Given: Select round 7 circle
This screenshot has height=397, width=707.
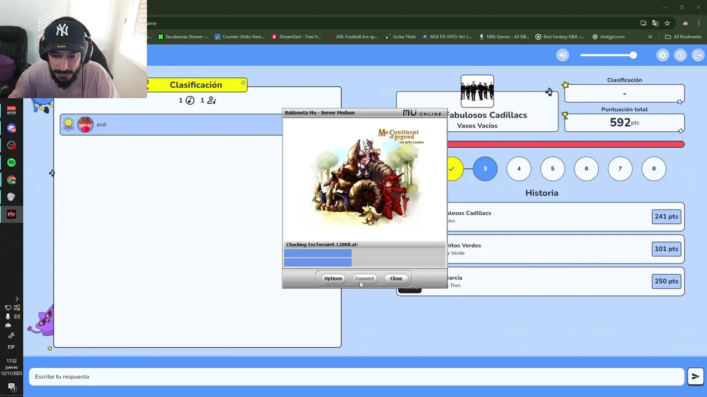Looking at the screenshot, I should point(620,169).
